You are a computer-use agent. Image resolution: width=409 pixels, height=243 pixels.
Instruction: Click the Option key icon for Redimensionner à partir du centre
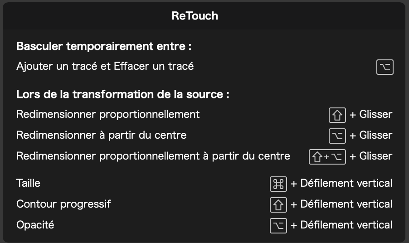coord(337,135)
